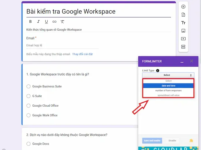The height and width of the screenshot is (150, 201).
Task: Select Google Business Suite radio option
Action: [x=28, y=86]
